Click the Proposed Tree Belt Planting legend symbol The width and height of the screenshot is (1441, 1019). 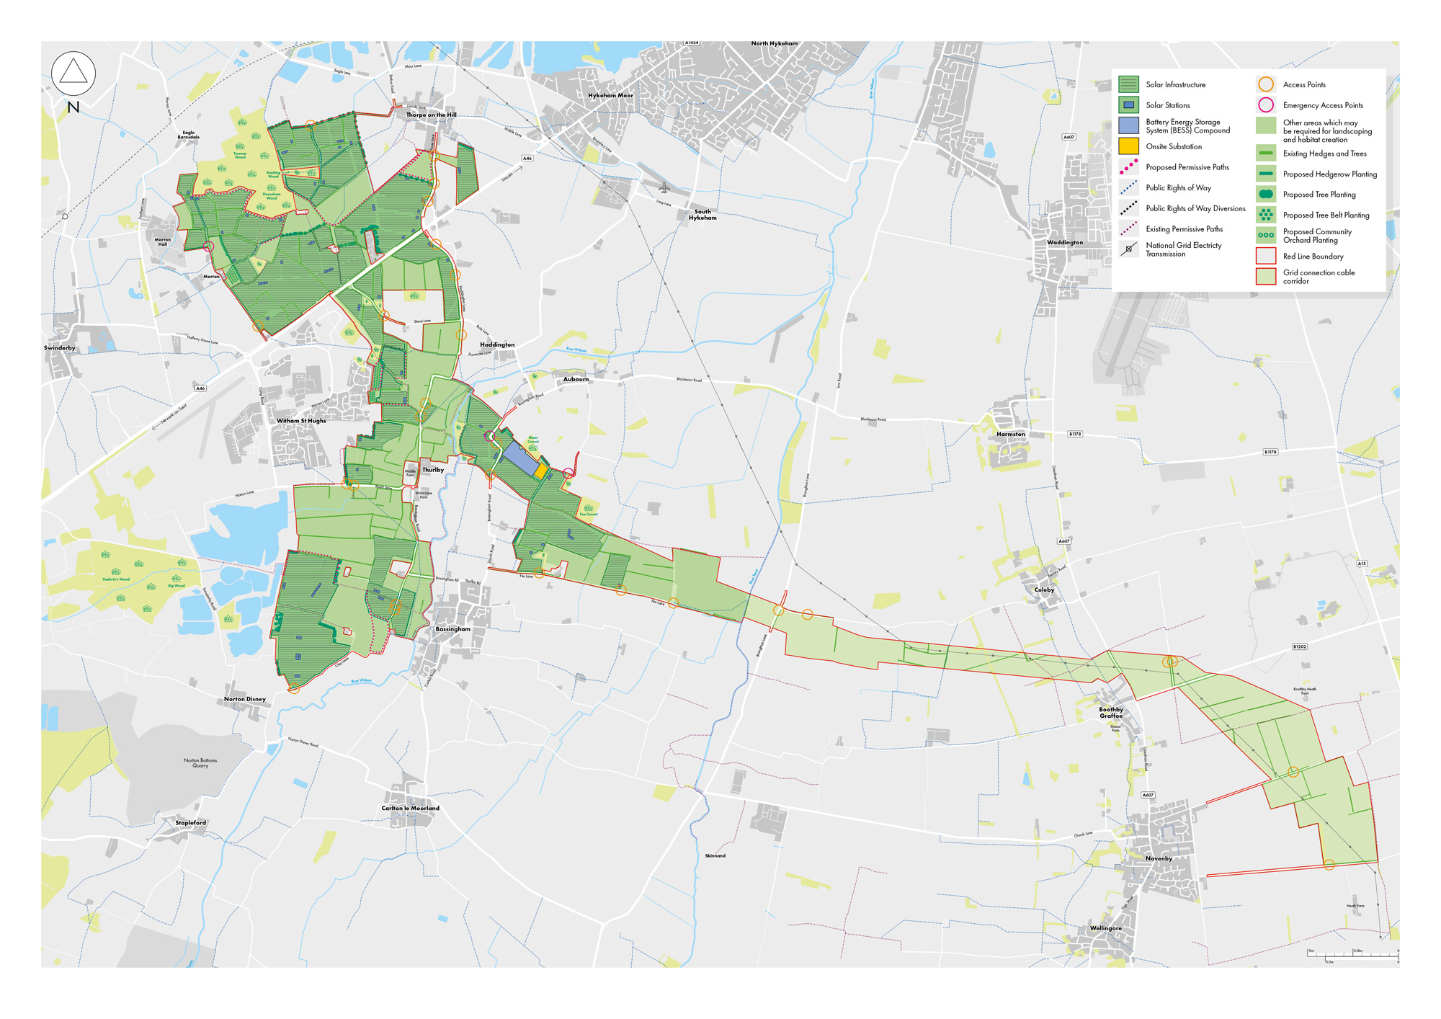click(x=1266, y=215)
